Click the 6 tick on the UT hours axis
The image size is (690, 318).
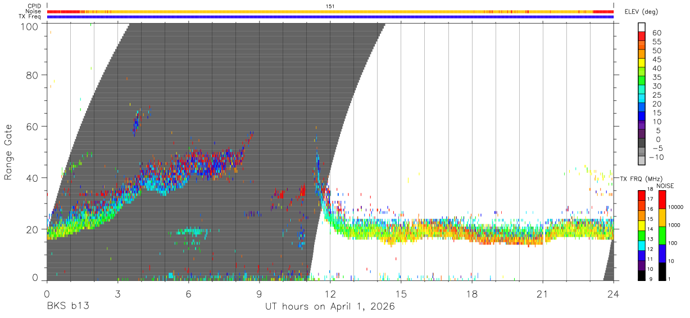[188, 293]
